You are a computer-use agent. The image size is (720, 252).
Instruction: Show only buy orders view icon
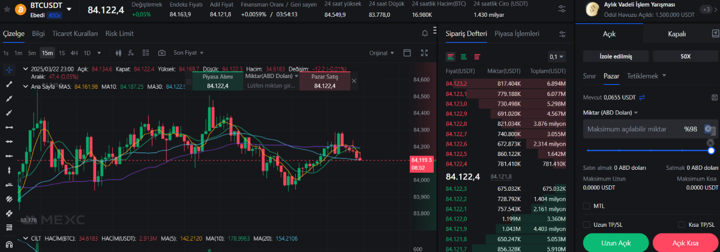point(464,57)
